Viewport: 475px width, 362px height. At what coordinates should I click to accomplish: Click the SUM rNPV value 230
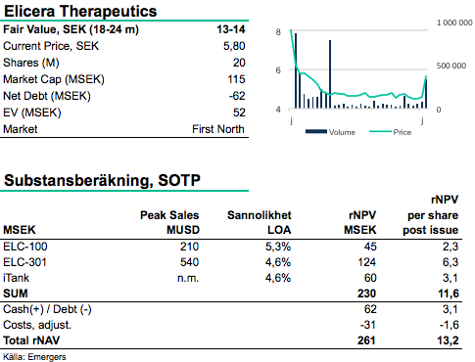(366, 294)
